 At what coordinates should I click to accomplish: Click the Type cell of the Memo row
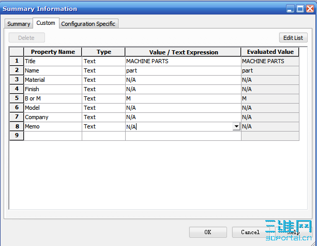coord(104,126)
